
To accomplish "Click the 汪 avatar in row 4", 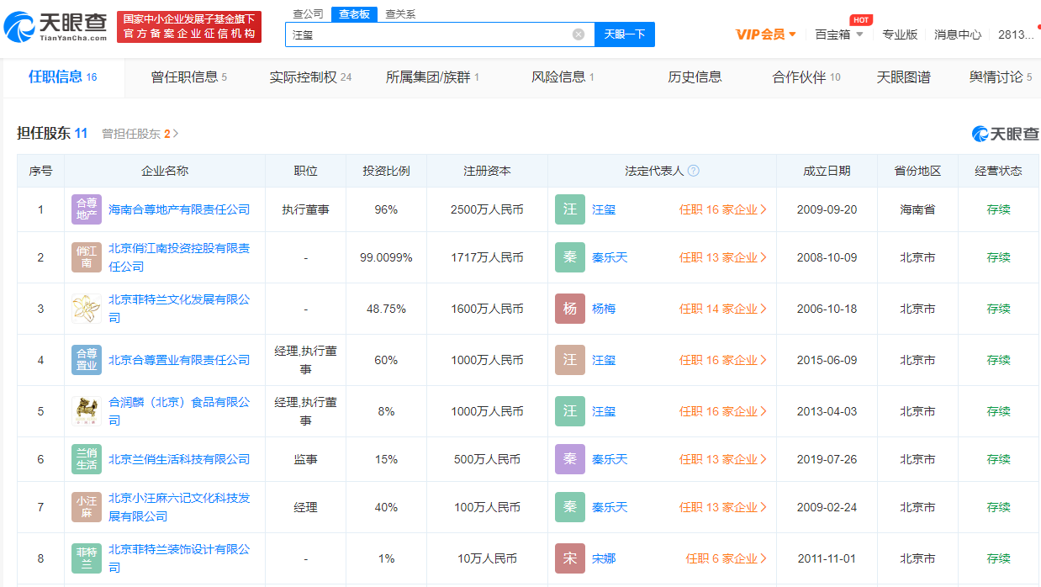I will click(x=570, y=360).
